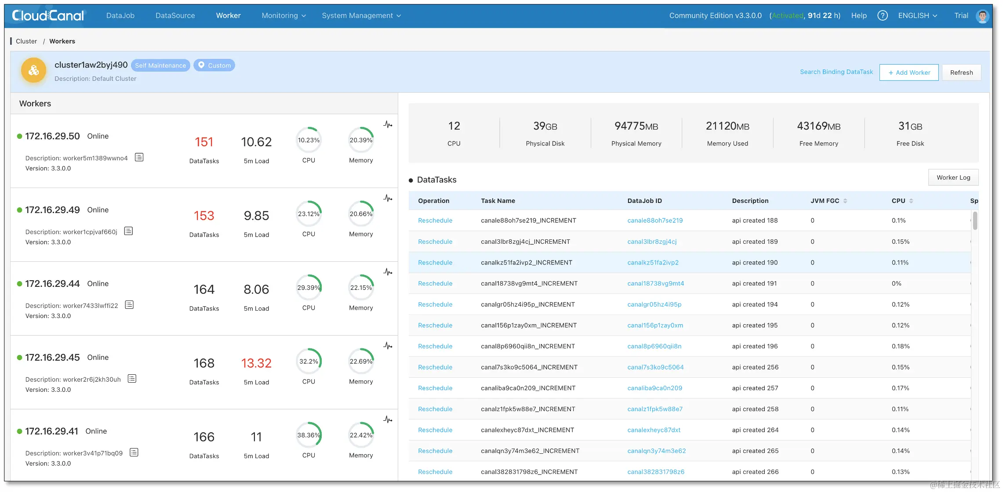Open description document icon for worker5m1389wwno4
This screenshot has height=492, width=1003.
click(x=139, y=157)
